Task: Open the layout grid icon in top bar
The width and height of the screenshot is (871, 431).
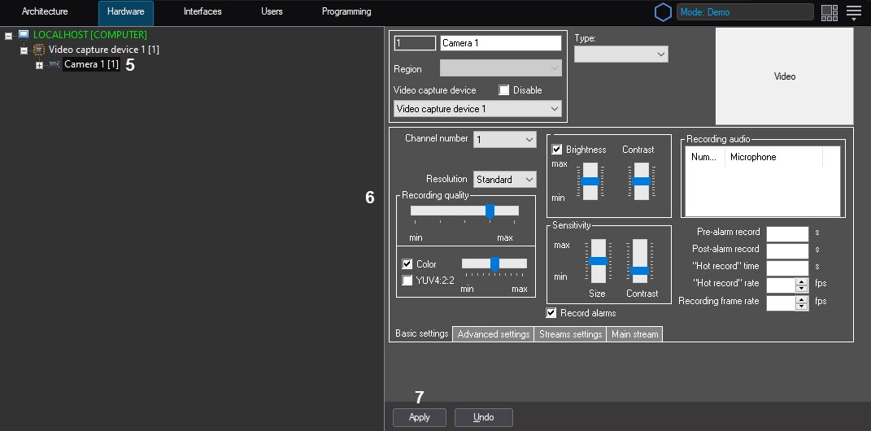Action: click(829, 12)
